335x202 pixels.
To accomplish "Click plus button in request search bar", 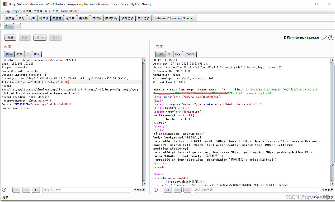I will (26, 190).
